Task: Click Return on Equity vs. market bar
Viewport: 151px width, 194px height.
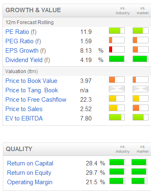Action: pyautogui.click(x=139, y=172)
